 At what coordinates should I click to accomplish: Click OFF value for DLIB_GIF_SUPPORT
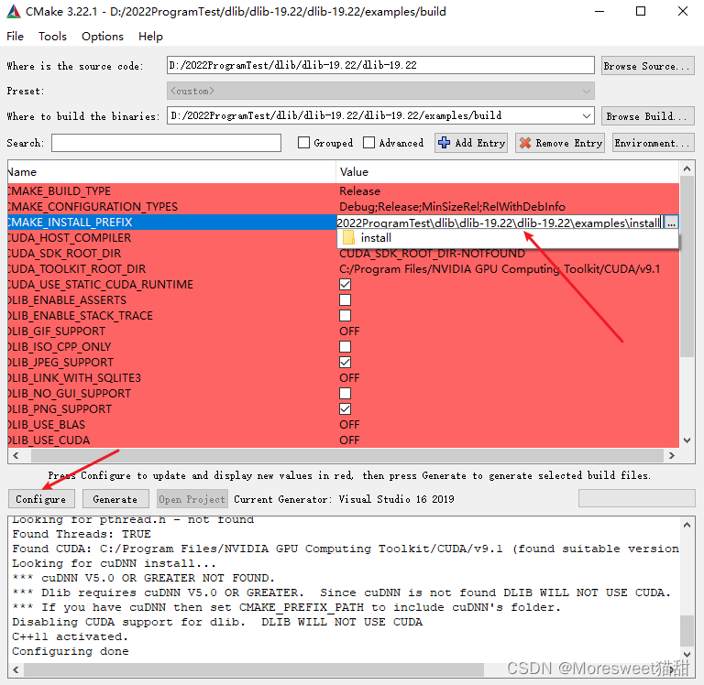pyautogui.click(x=349, y=332)
